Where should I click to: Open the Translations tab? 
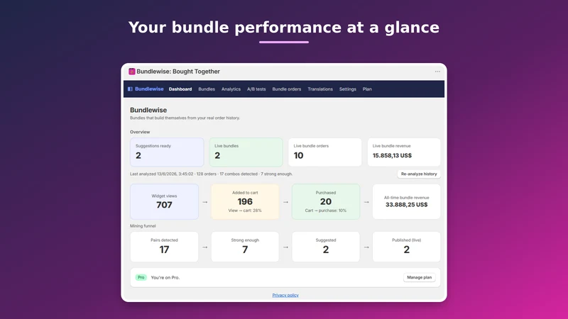tap(320, 89)
